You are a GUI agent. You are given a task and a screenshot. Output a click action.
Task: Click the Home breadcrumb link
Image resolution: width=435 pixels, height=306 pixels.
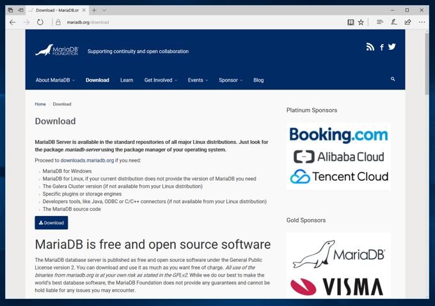(x=40, y=104)
